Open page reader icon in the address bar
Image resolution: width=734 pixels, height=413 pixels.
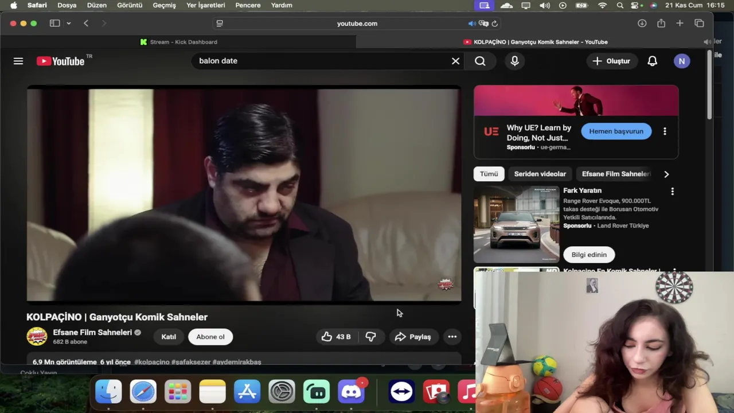[x=219, y=24]
